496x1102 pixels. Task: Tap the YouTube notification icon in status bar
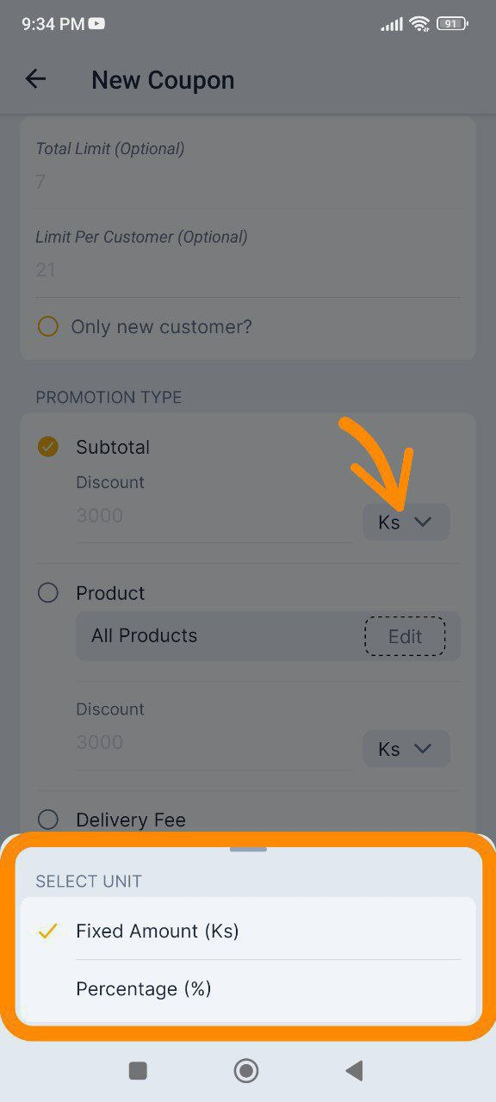point(96,24)
